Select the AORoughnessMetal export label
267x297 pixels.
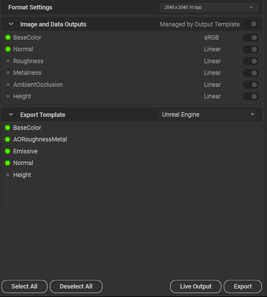tap(40, 140)
